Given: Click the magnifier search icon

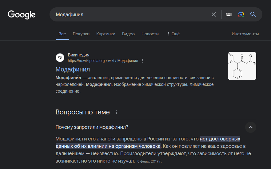Looking at the screenshot, I should (x=253, y=14).
